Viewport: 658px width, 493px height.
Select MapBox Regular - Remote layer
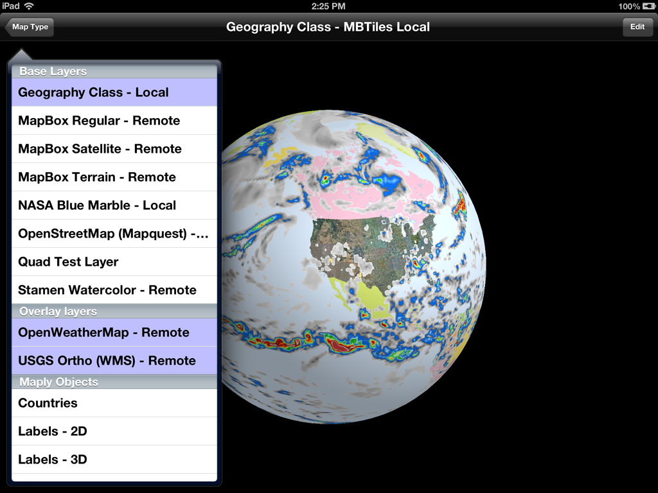point(114,121)
